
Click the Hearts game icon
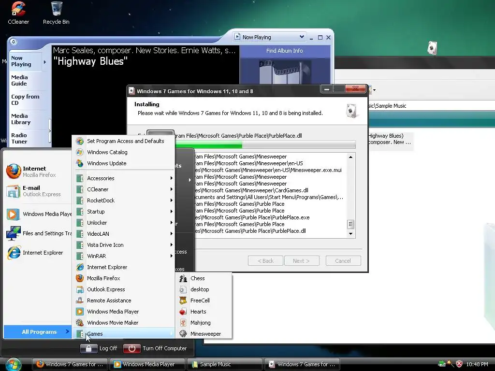coord(183,312)
